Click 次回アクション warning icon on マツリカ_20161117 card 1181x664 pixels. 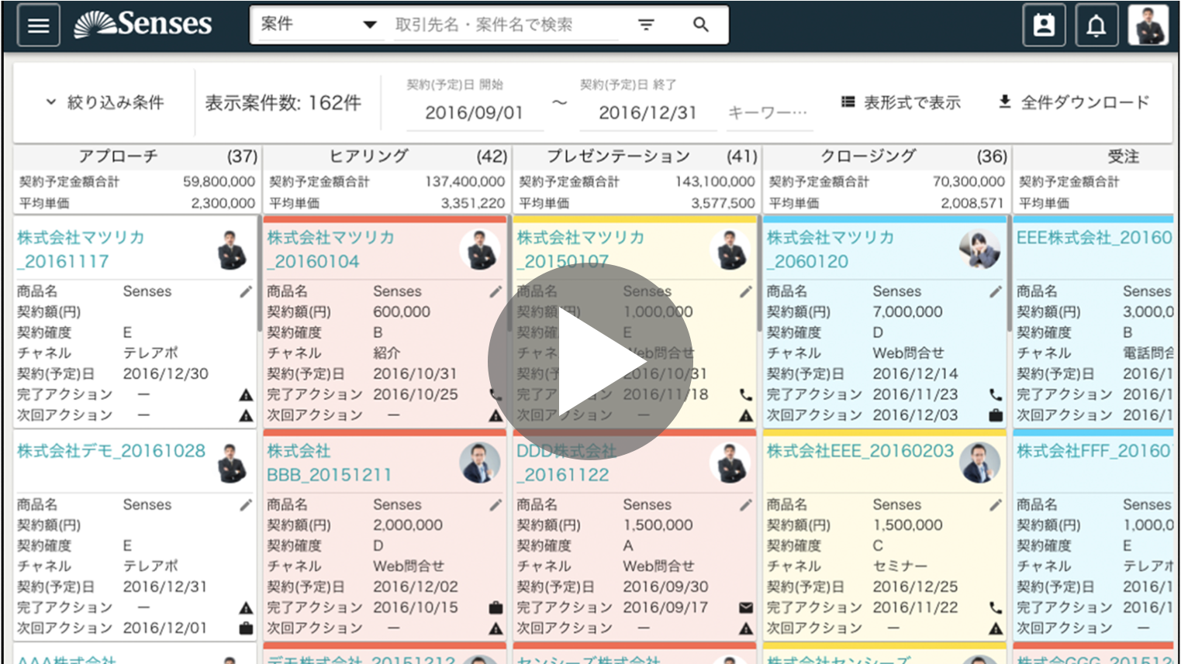pyautogui.click(x=246, y=416)
